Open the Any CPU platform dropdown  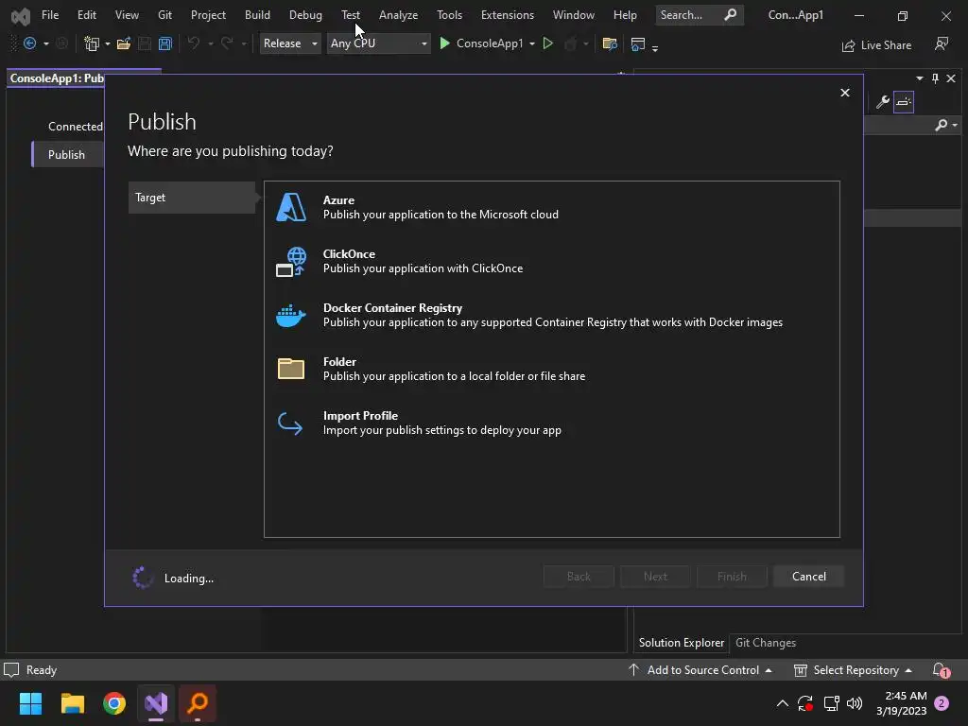point(378,43)
